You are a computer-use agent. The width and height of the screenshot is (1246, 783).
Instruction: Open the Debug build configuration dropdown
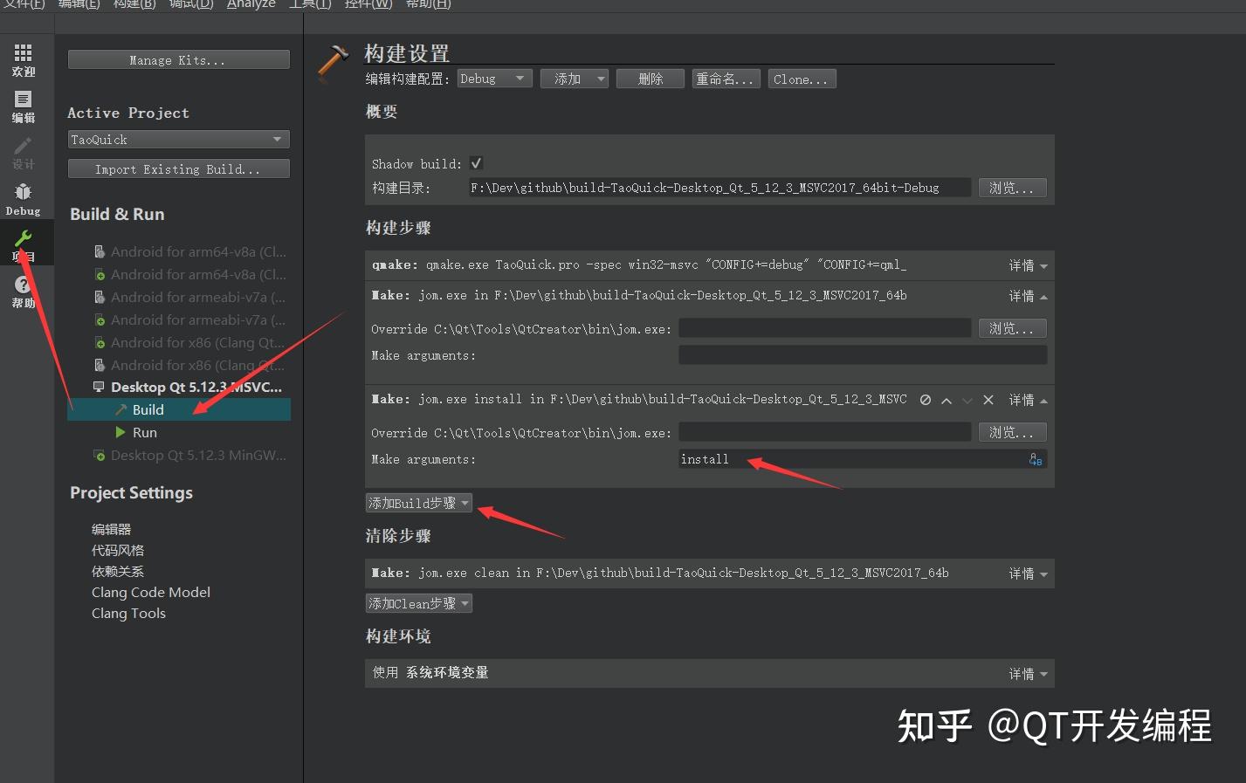click(x=494, y=78)
